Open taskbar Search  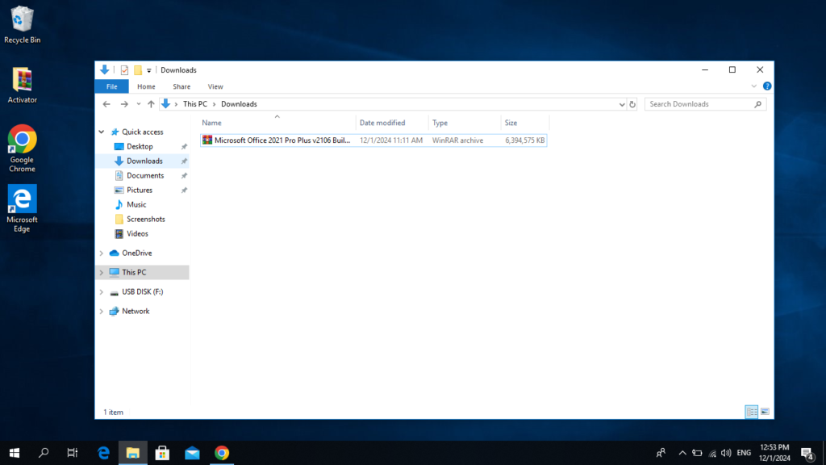coord(44,453)
